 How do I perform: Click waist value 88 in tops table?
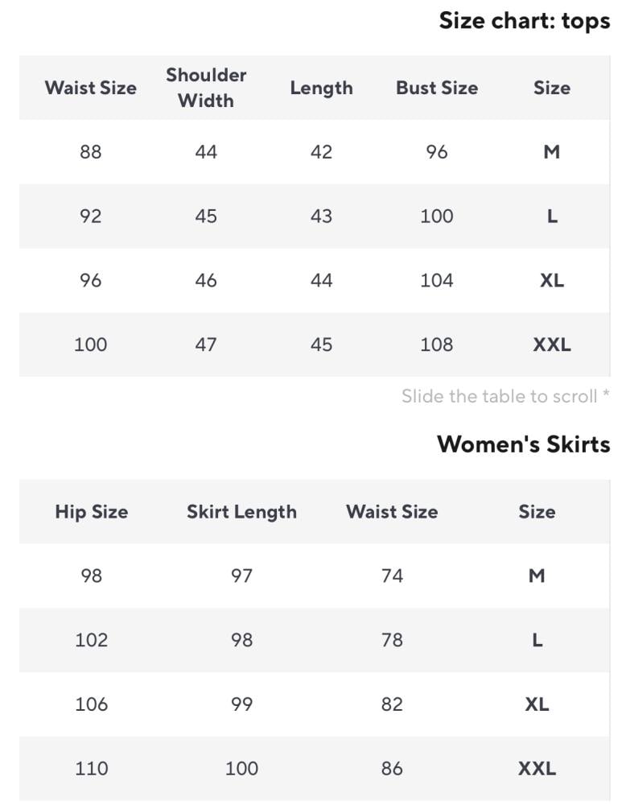coord(90,152)
